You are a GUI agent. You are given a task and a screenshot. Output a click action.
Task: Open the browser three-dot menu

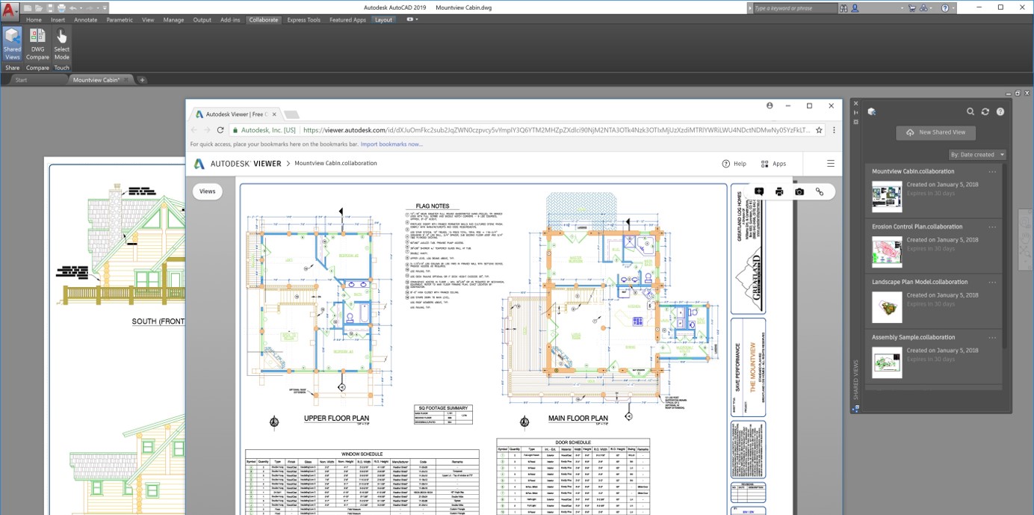point(834,130)
